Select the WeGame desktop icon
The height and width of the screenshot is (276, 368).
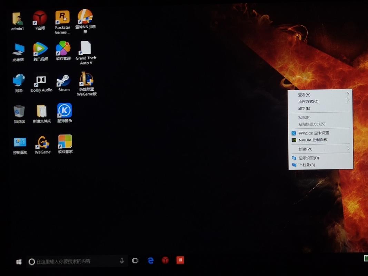coord(42,142)
